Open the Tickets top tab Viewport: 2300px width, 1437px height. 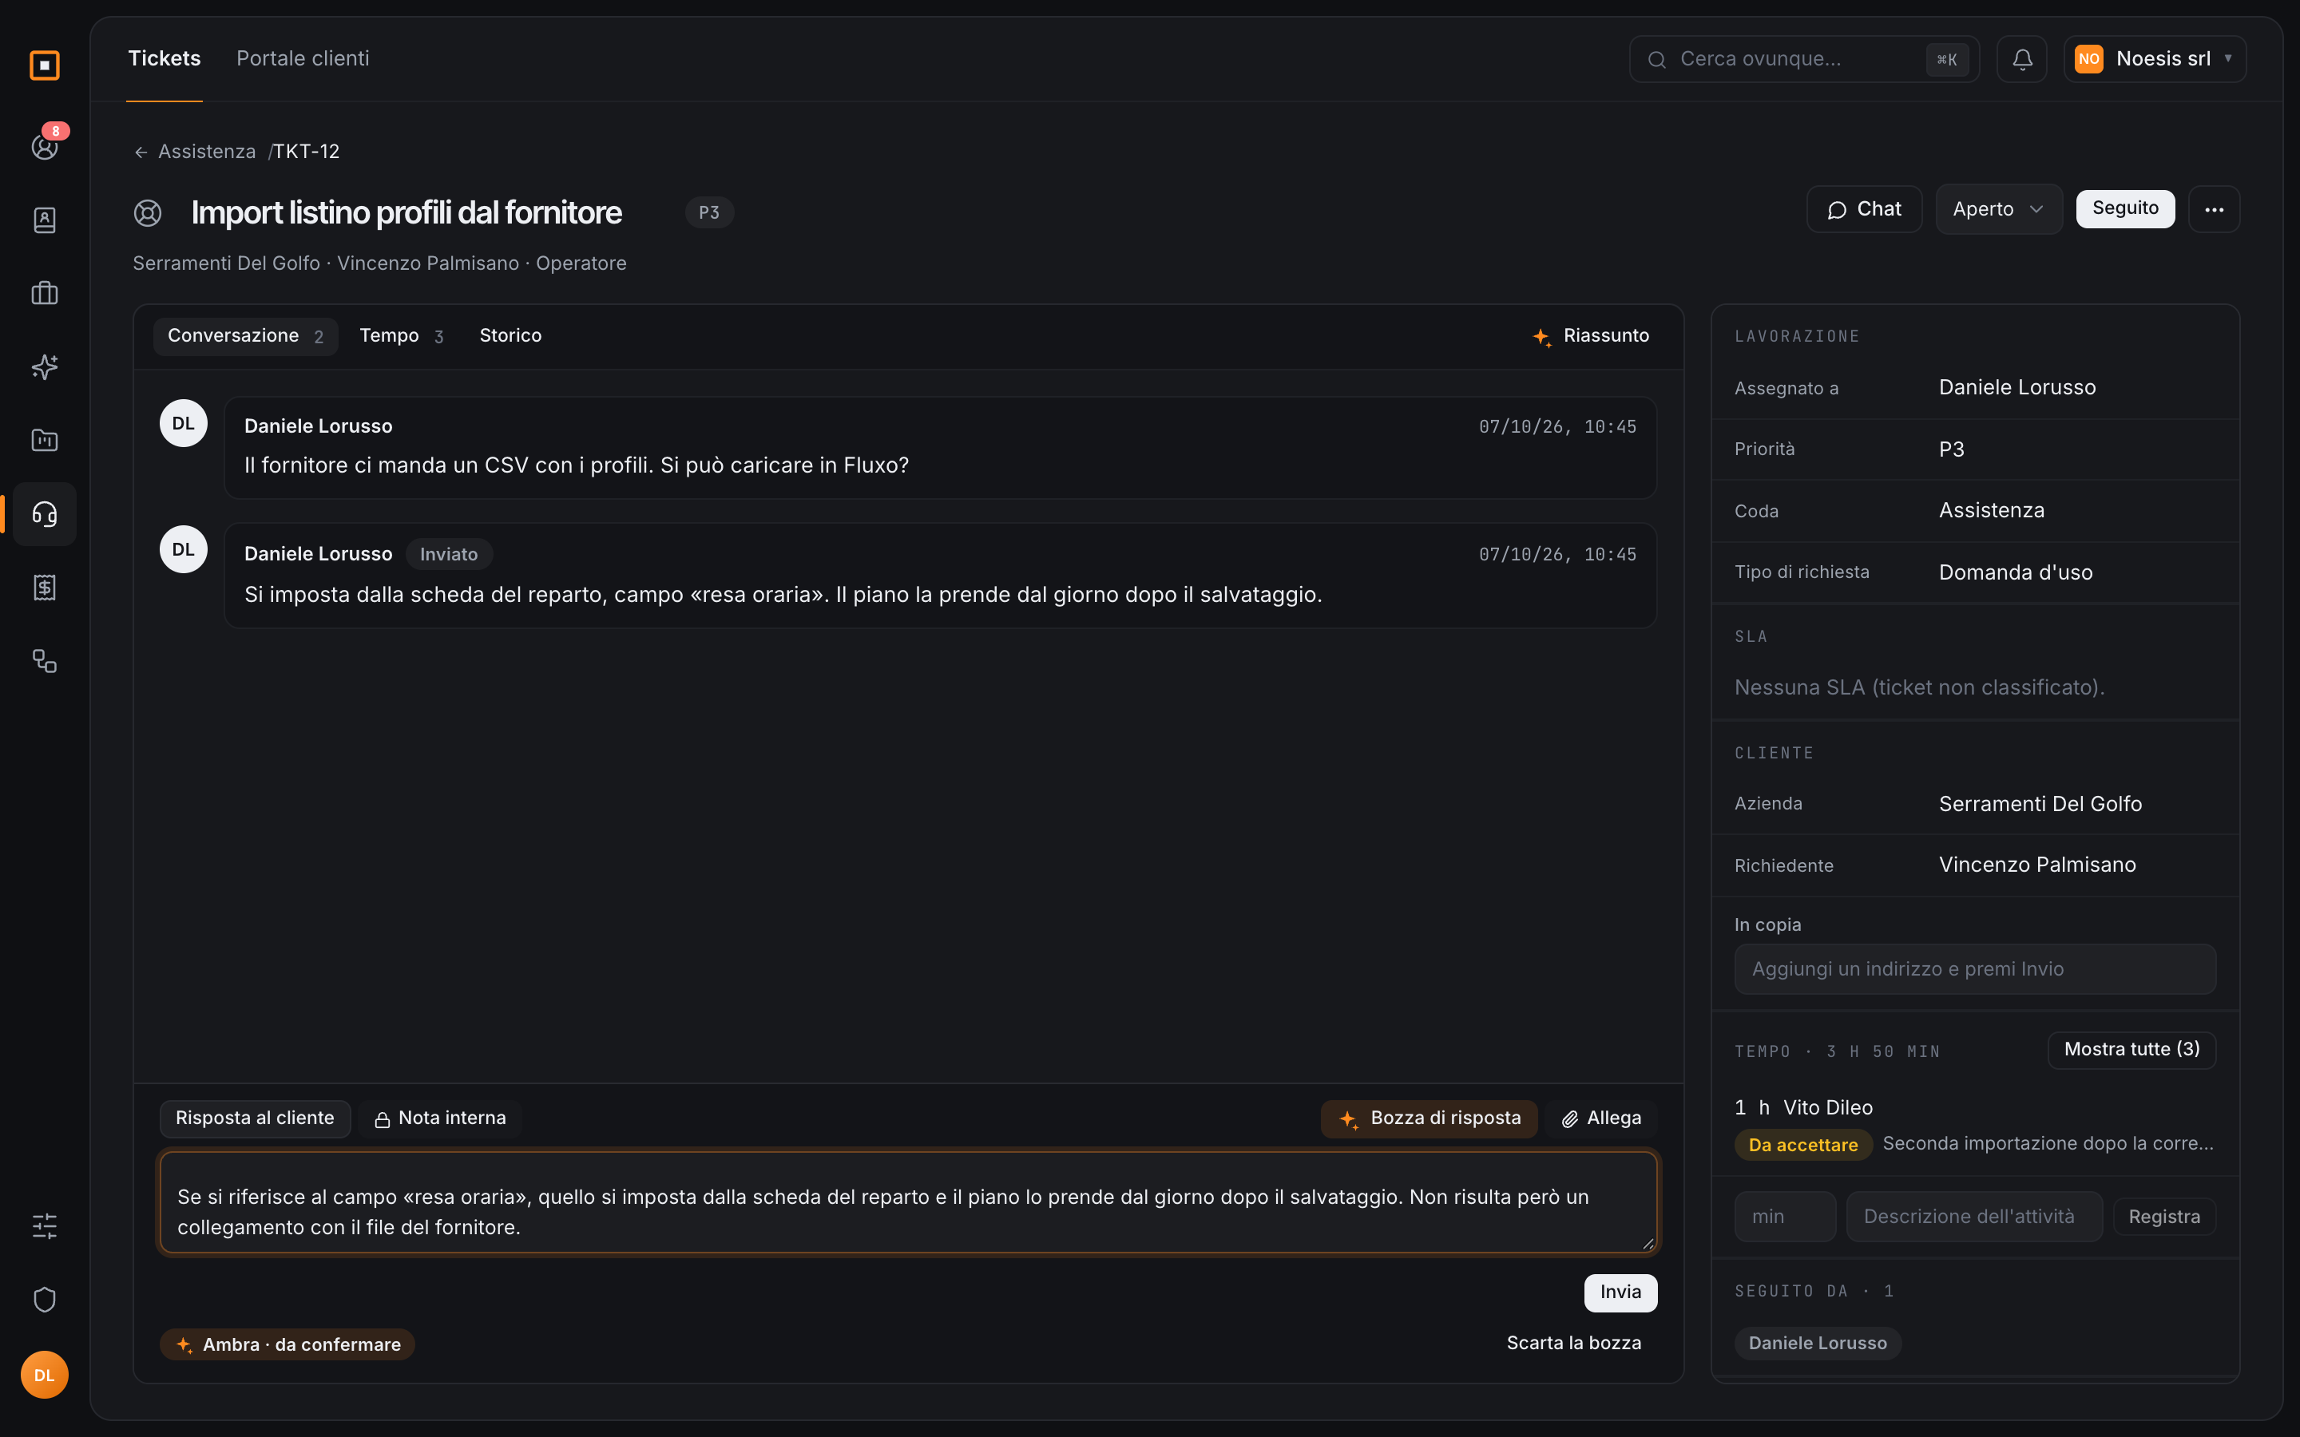[x=165, y=59]
